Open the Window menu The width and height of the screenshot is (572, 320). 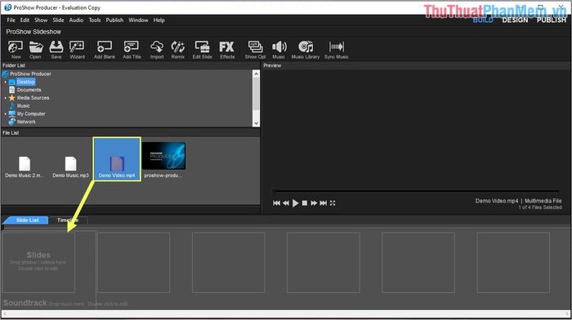138,20
